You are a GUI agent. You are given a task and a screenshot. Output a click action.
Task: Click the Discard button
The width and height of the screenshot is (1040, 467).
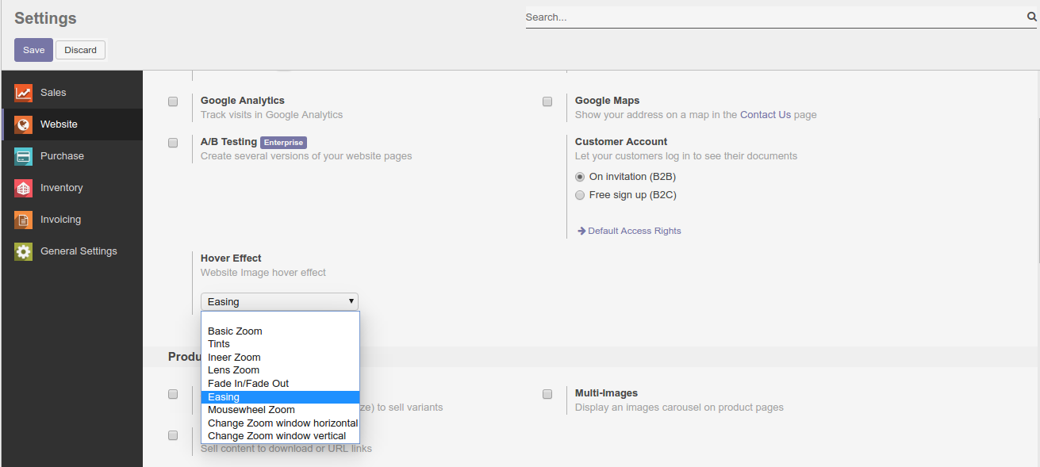pyautogui.click(x=80, y=50)
